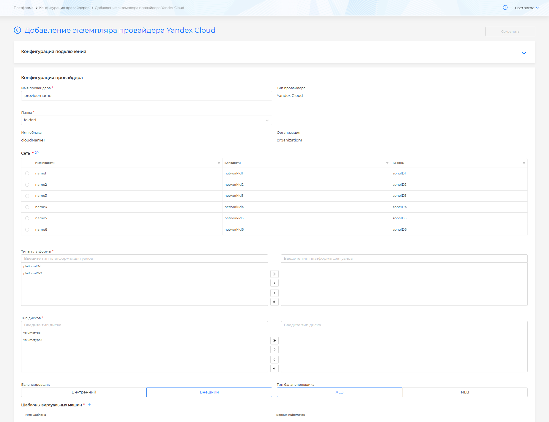Switch balancer to Внутренний
This screenshot has height=422, width=549.
84,392
